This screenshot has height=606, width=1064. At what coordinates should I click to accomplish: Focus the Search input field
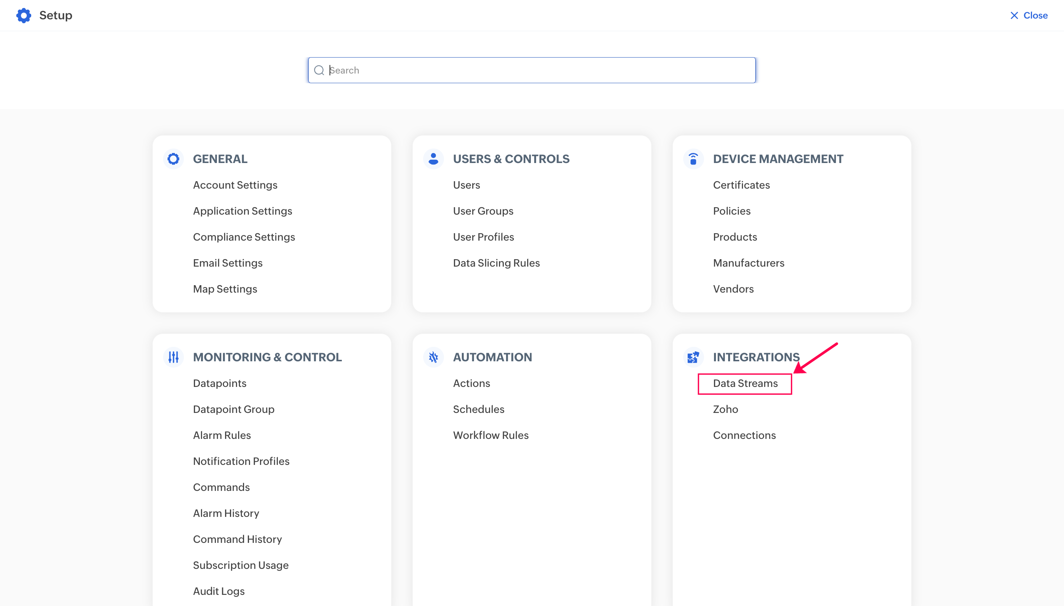point(537,70)
